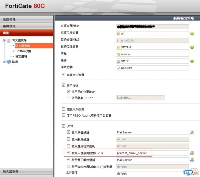Screen dimensions: 200x177
Task: Toggle 啟用電子郵件過濾 checkbox
Action: click(x=68, y=159)
